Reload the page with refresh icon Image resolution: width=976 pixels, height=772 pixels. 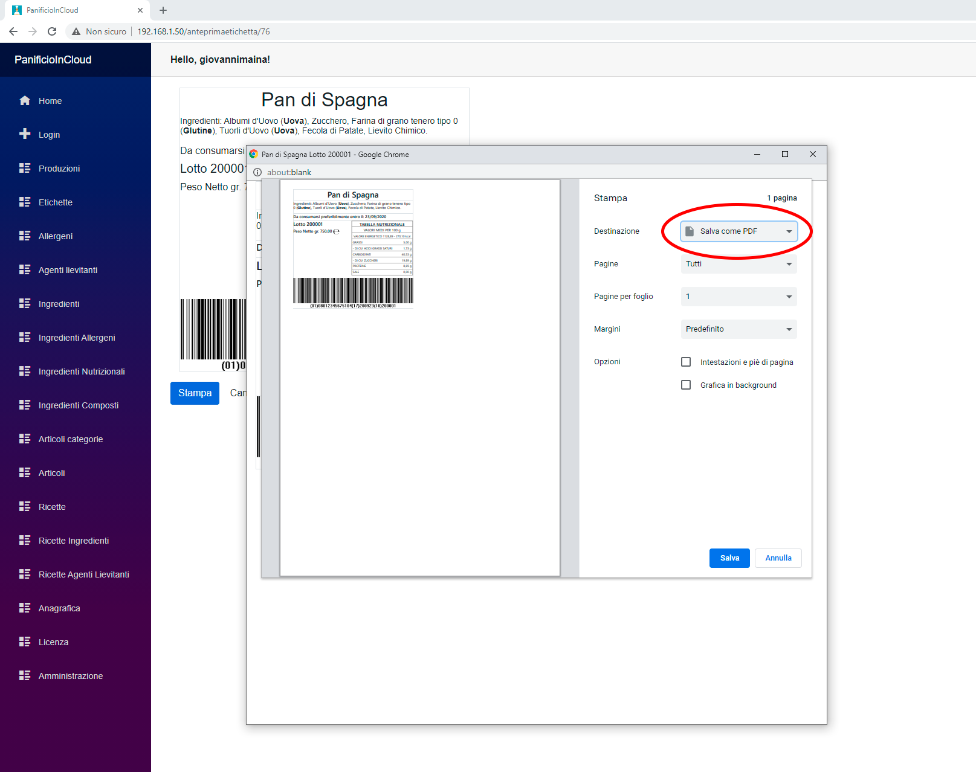pos(52,31)
